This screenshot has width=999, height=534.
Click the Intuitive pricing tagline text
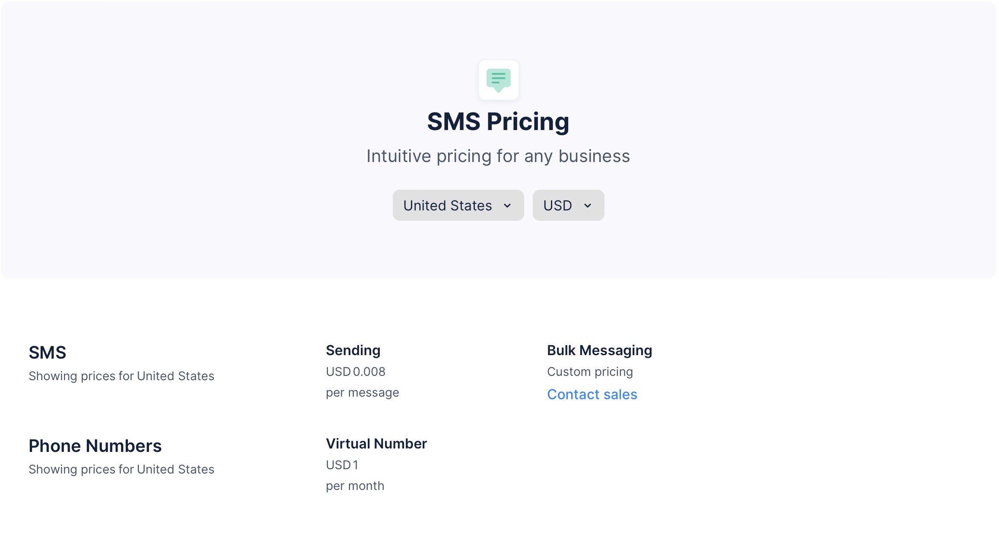(x=498, y=156)
